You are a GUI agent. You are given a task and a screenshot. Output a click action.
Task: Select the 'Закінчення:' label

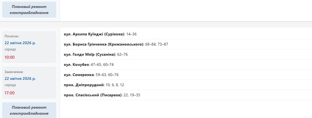coord(14,72)
